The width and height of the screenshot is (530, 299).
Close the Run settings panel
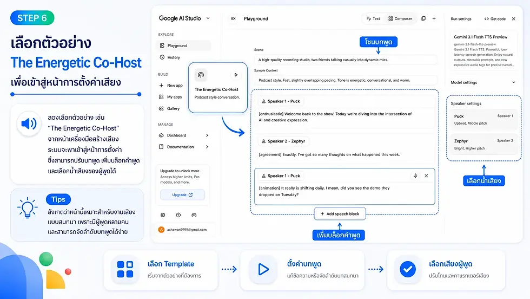[513, 19]
